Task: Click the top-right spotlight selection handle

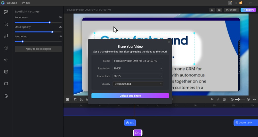Action: coord(194,33)
